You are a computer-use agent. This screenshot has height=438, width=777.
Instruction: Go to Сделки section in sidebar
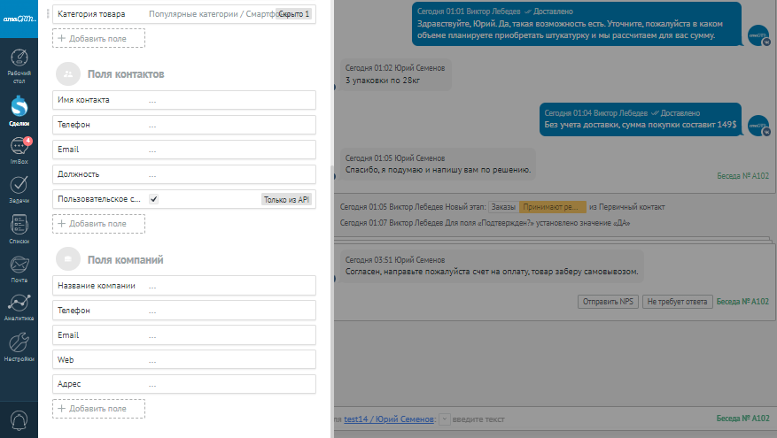point(19,110)
